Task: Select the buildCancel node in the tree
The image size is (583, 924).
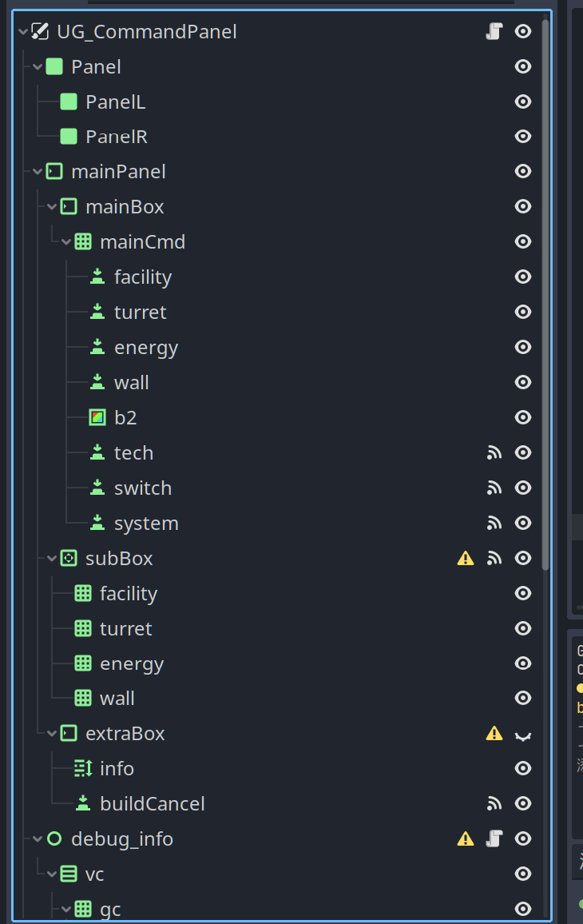Action: [157, 803]
